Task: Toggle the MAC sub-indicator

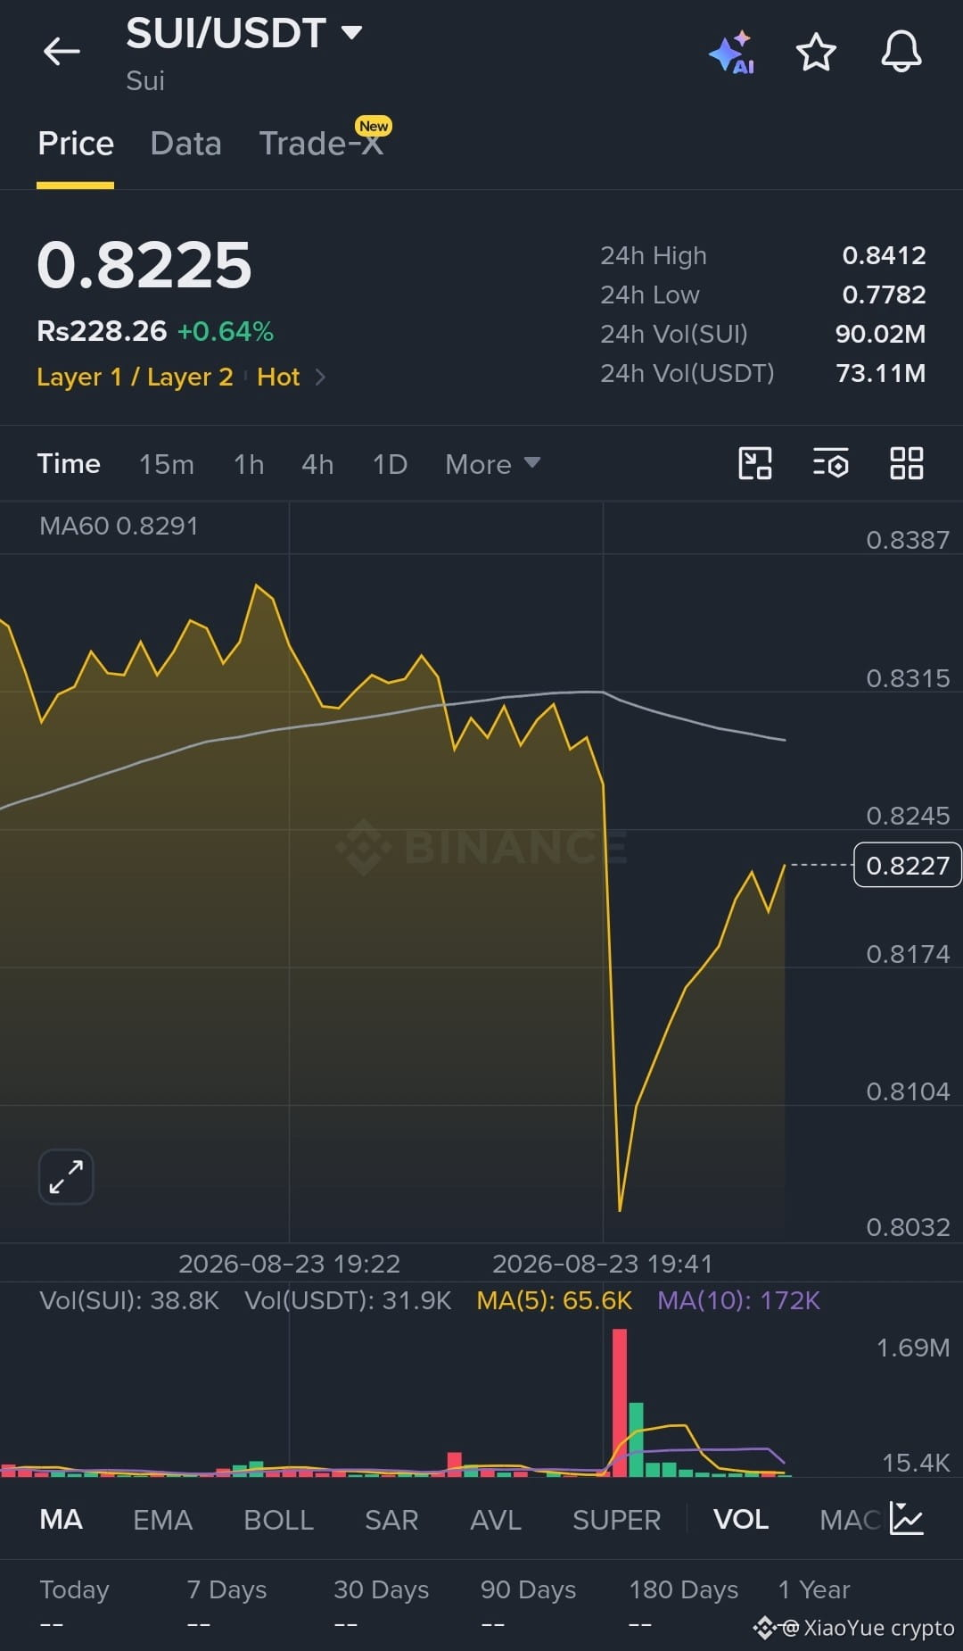Action: coord(850,1519)
